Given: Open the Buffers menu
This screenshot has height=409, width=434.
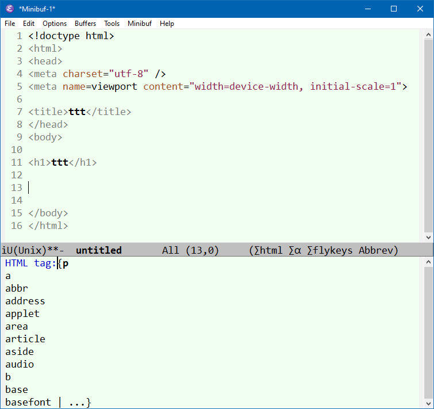Looking at the screenshot, I should [x=85, y=24].
